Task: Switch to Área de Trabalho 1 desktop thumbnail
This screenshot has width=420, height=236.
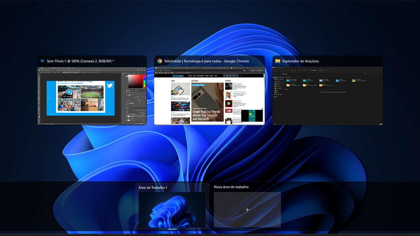Action: [172, 210]
